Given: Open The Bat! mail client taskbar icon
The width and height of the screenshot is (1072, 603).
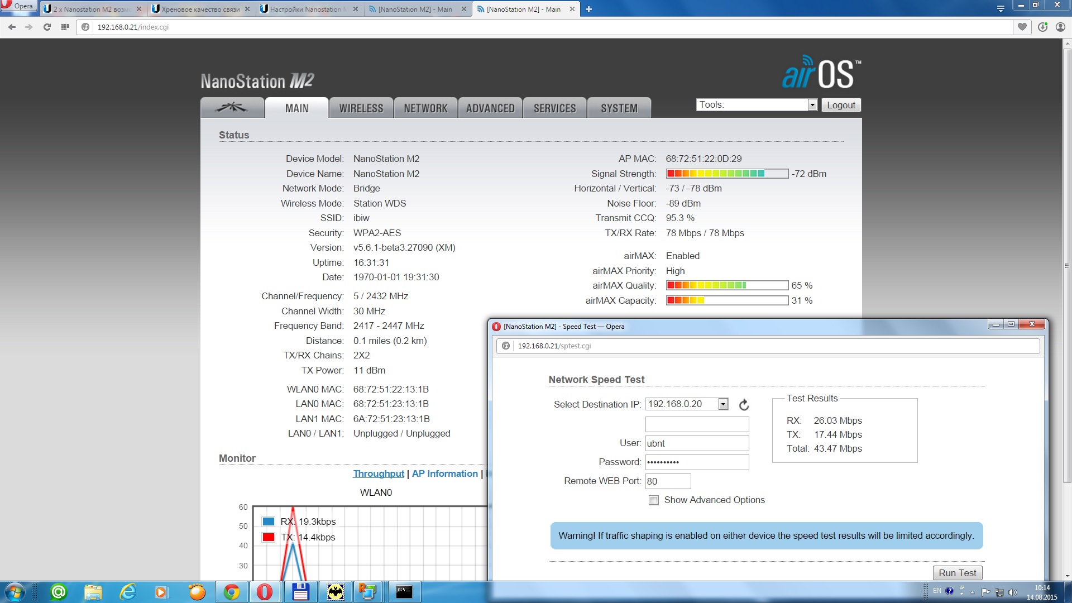Looking at the screenshot, I should 335,592.
